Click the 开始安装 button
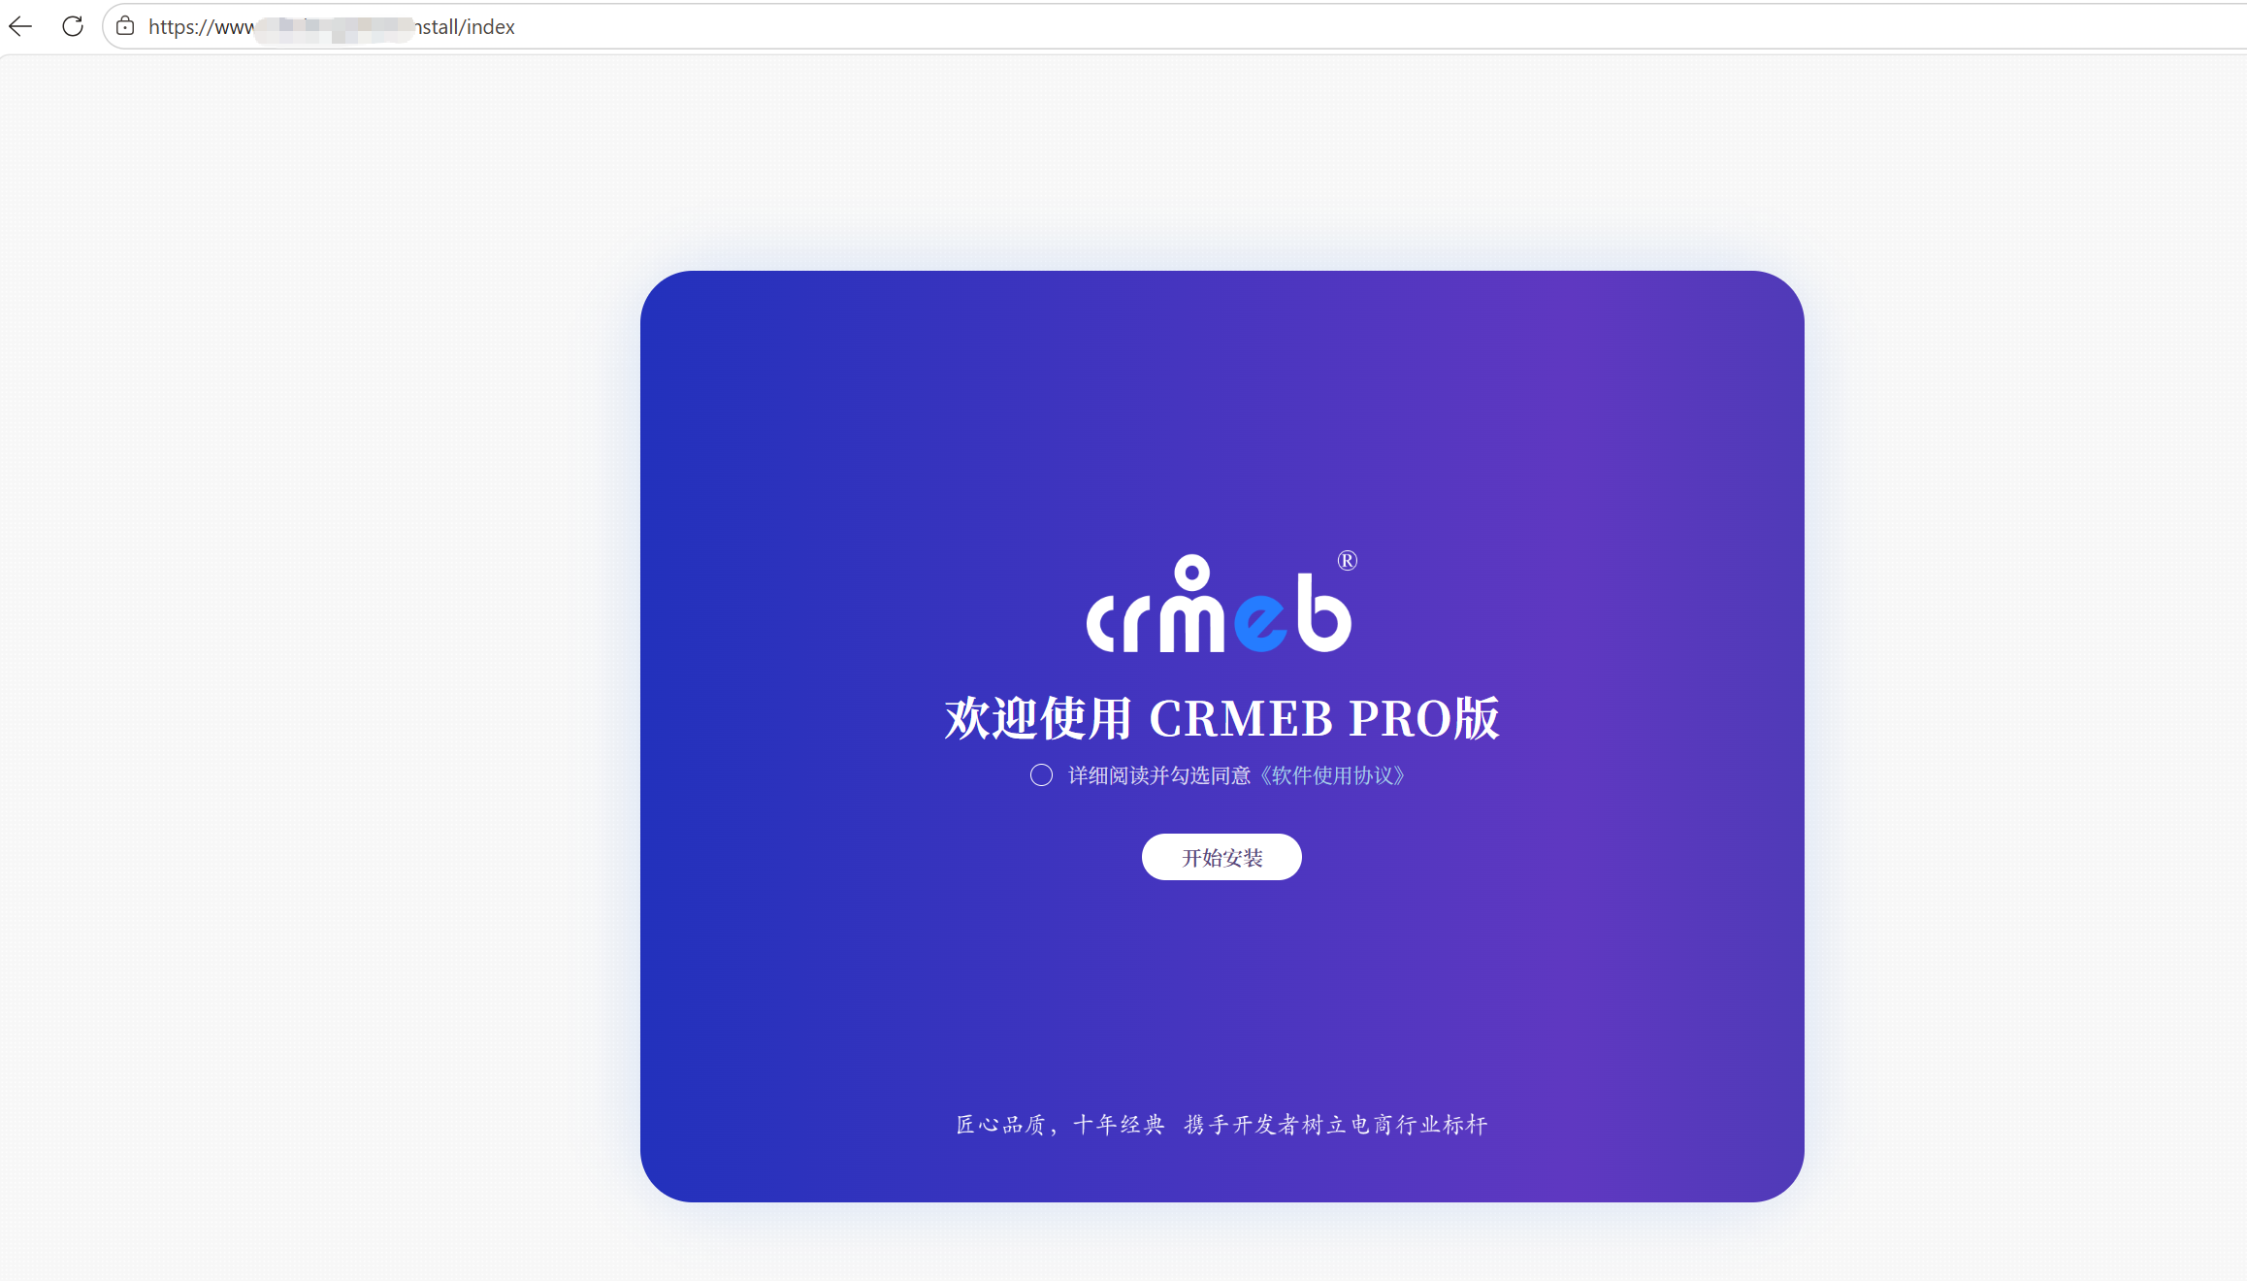The width and height of the screenshot is (2247, 1281). click(1221, 857)
